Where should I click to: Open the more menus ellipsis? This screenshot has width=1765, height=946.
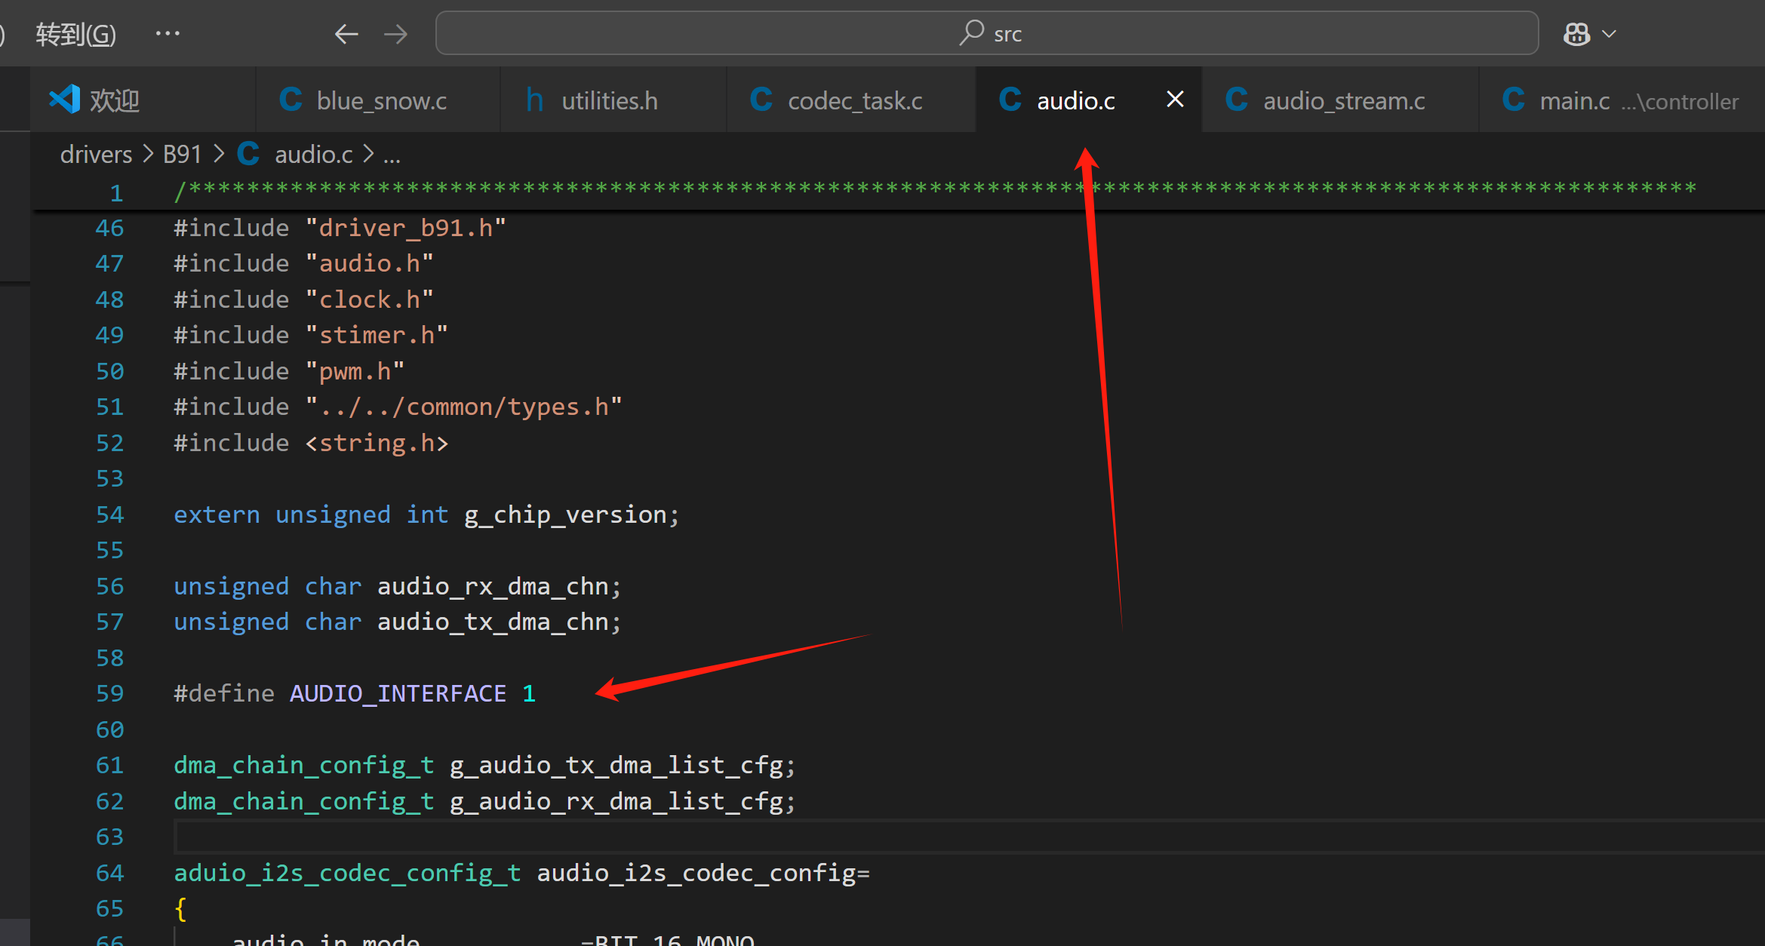click(168, 33)
